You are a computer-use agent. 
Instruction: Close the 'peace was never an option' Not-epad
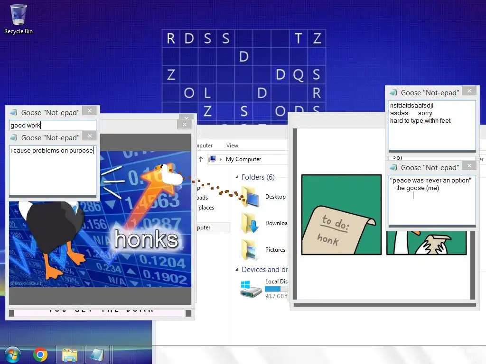click(x=469, y=165)
